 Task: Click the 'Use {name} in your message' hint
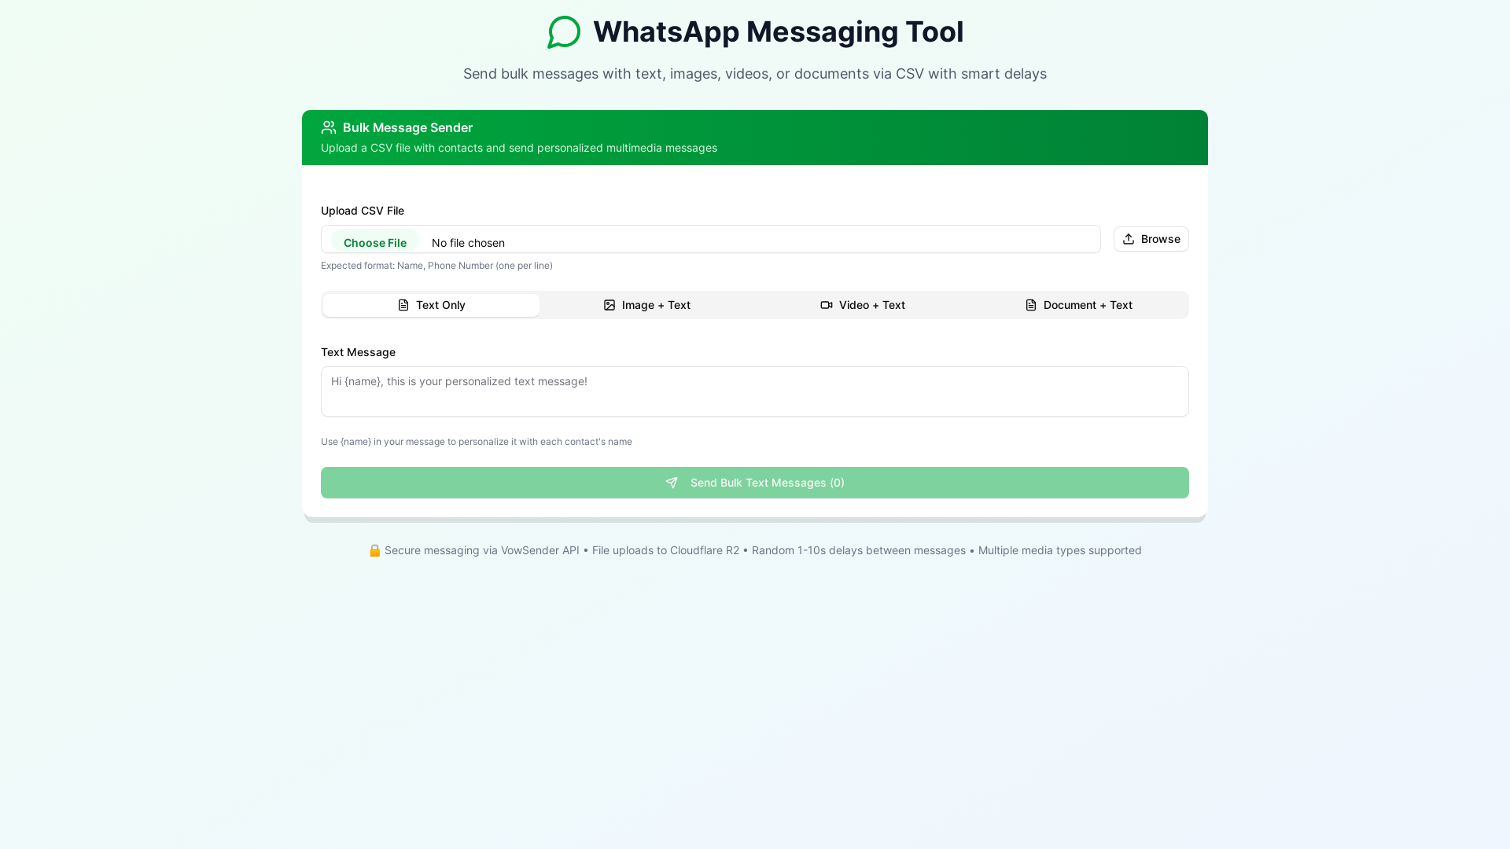477,442
